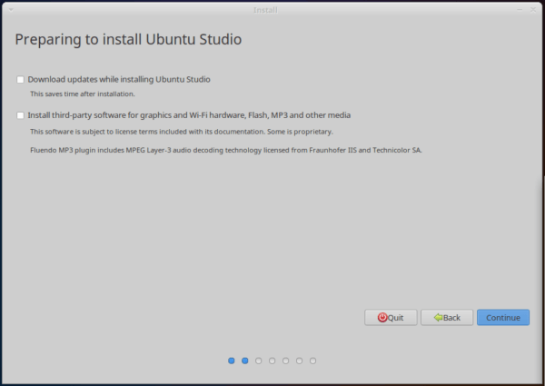Click the 'Preparing to install Ubuntu Studio' heading

128,40
